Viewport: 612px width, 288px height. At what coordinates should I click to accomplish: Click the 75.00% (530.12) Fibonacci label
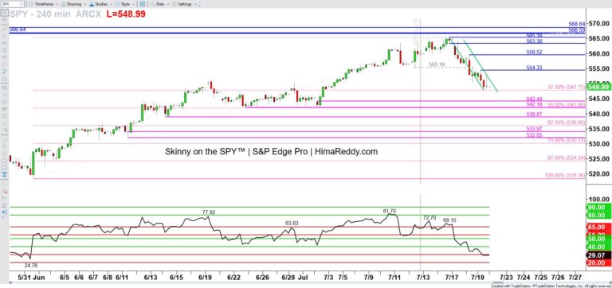pos(567,140)
